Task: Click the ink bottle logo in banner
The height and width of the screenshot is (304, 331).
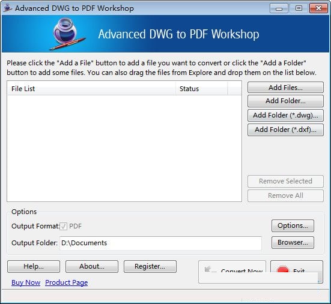Action: [x=67, y=34]
